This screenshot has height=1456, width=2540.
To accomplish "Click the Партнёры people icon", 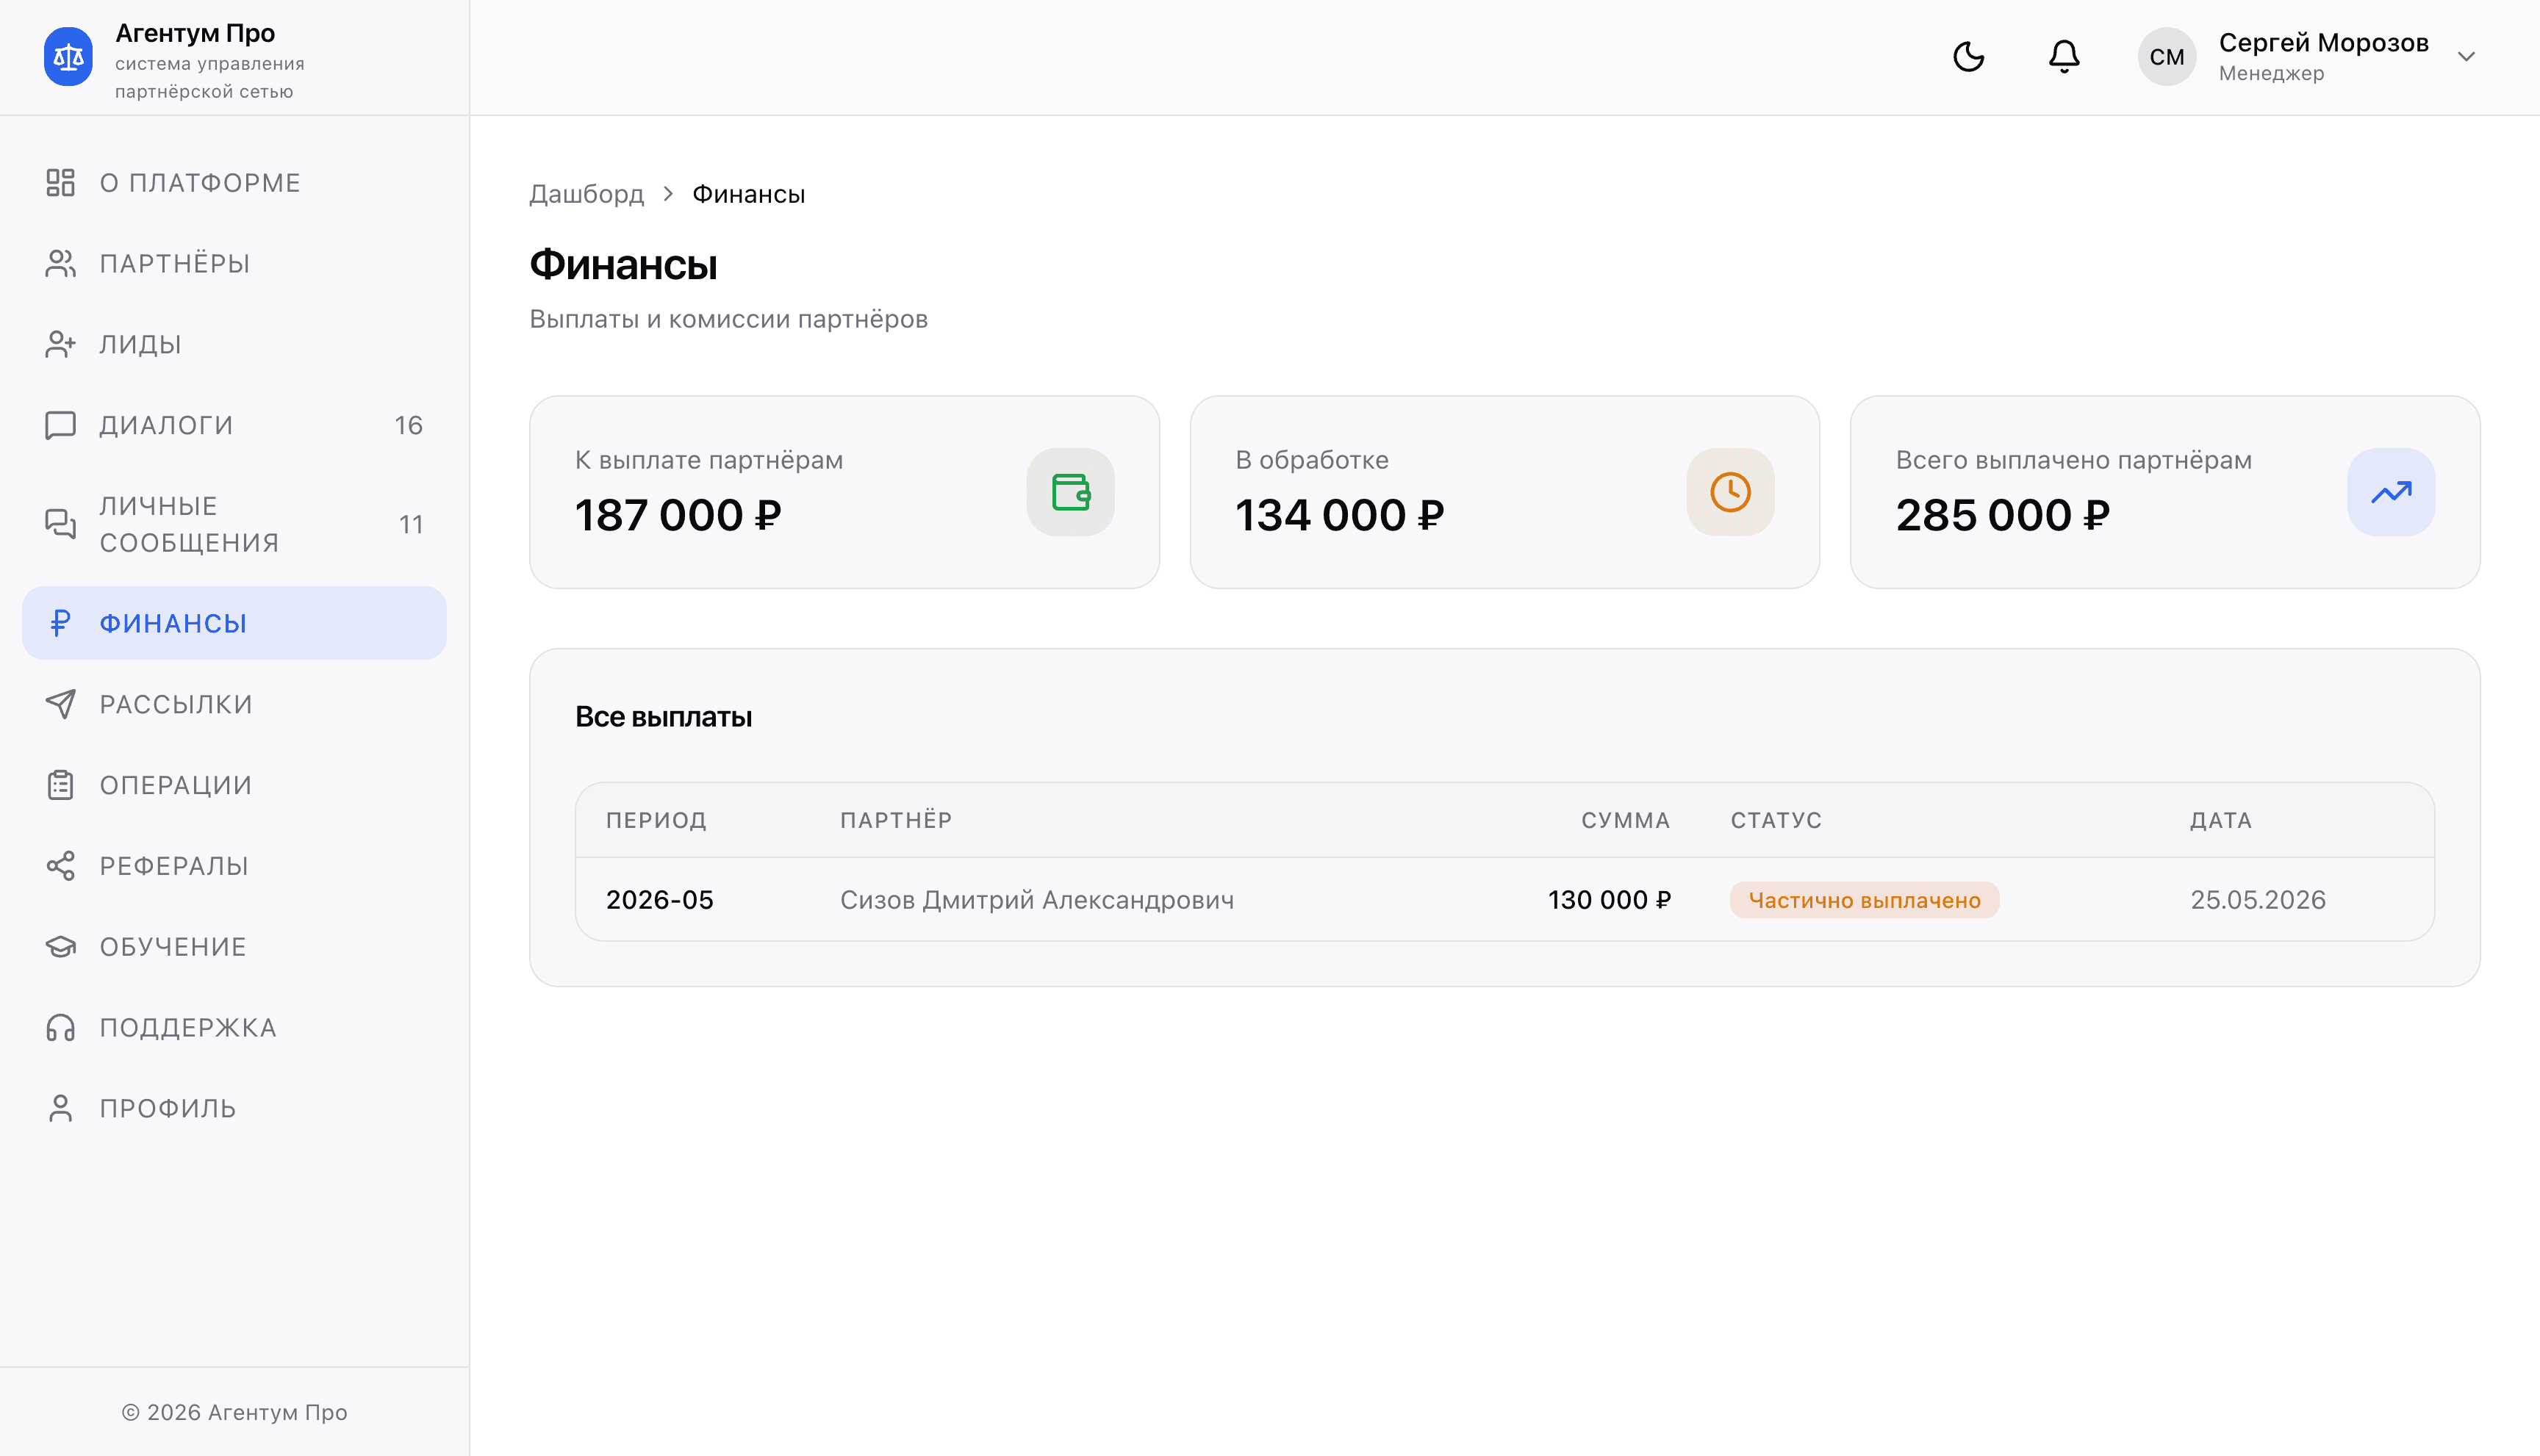I will (x=60, y=264).
